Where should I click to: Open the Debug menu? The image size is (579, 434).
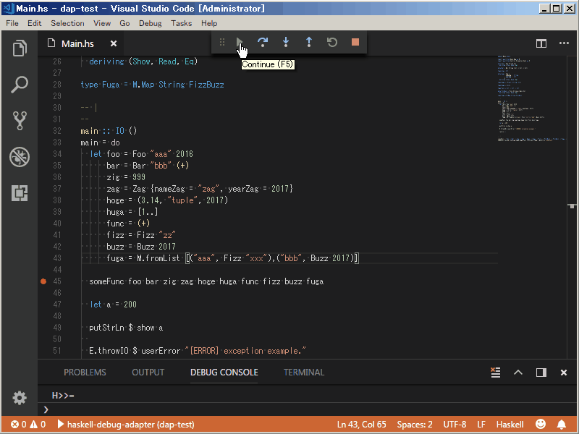click(150, 23)
